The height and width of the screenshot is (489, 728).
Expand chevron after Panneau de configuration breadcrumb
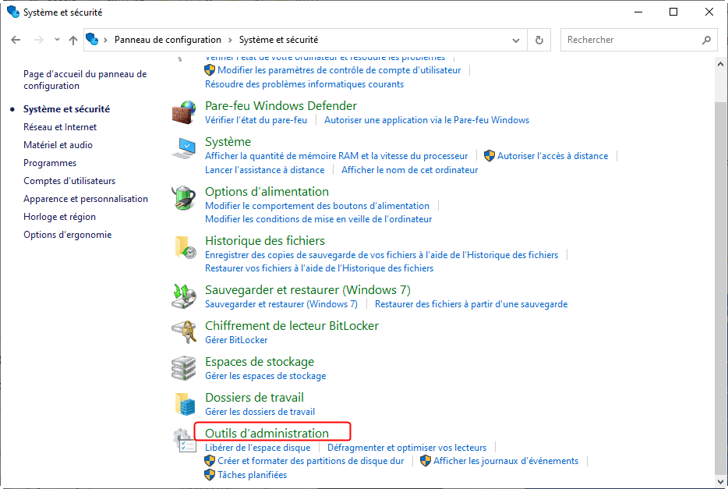[x=230, y=40]
